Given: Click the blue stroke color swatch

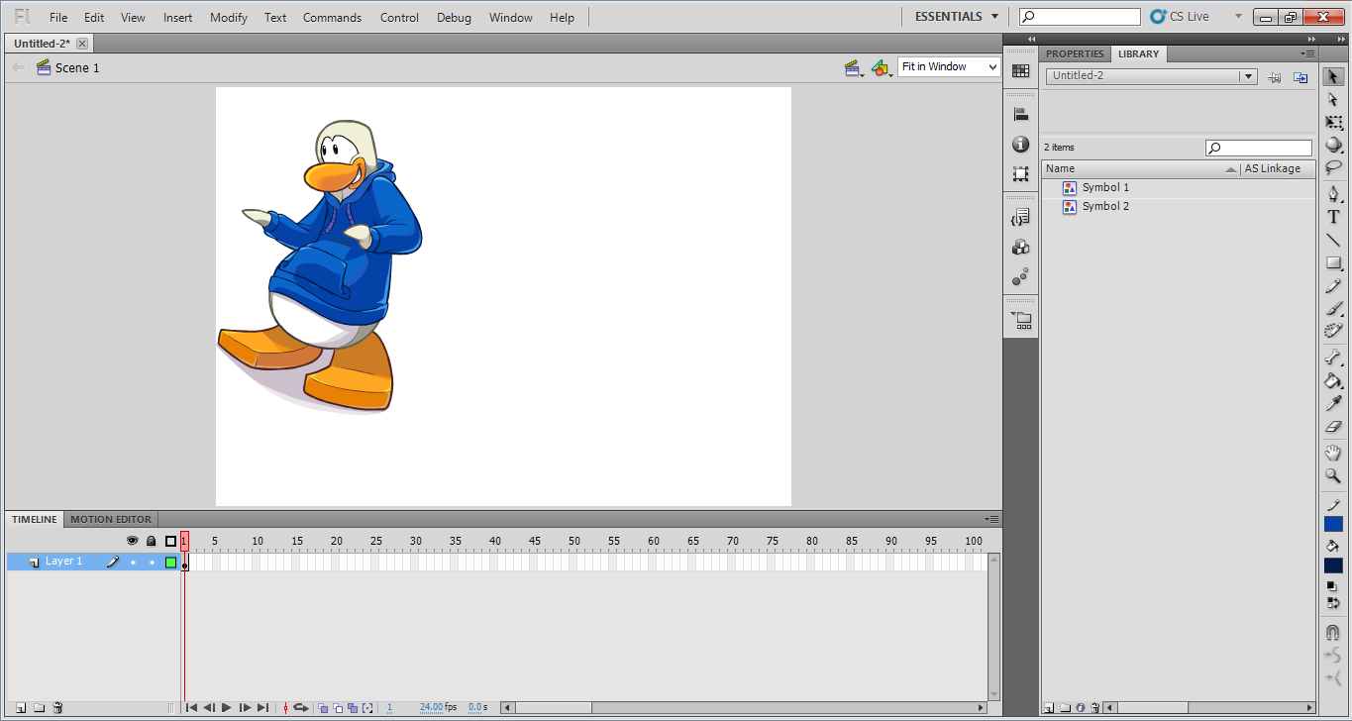Looking at the screenshot, I should tap(1333, 524).
